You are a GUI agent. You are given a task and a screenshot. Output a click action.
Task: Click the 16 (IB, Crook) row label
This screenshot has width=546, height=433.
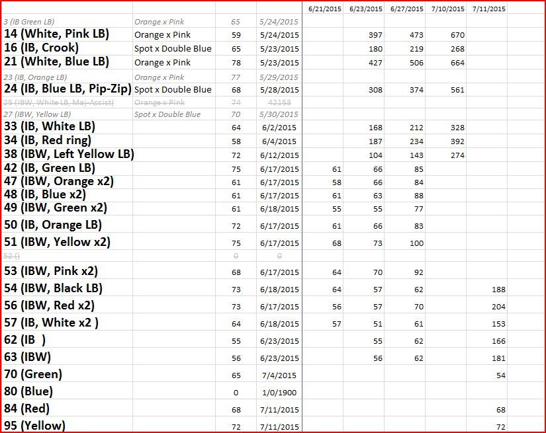tap(41, 48)
